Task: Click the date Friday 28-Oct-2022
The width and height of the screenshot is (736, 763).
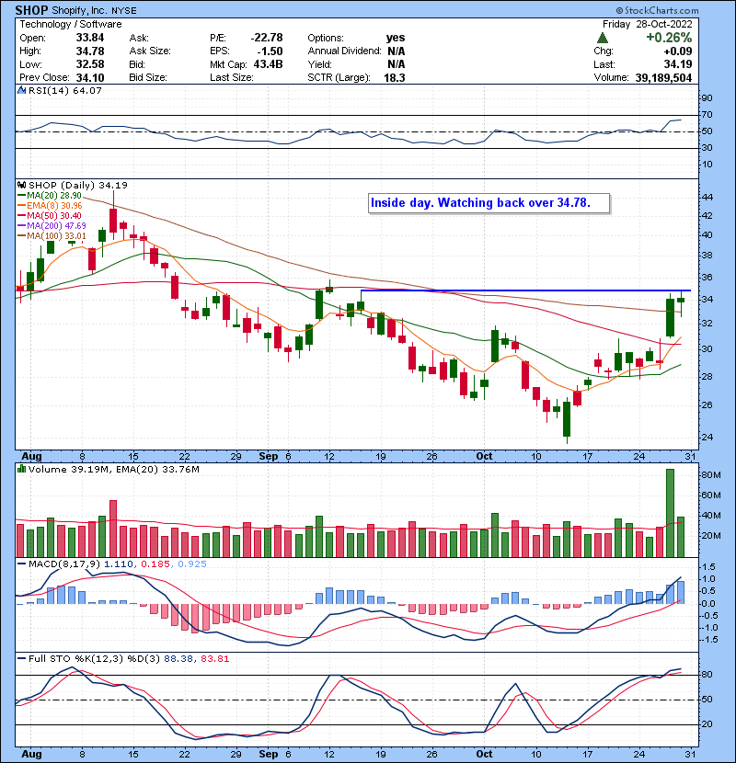Action: [647, 24]
